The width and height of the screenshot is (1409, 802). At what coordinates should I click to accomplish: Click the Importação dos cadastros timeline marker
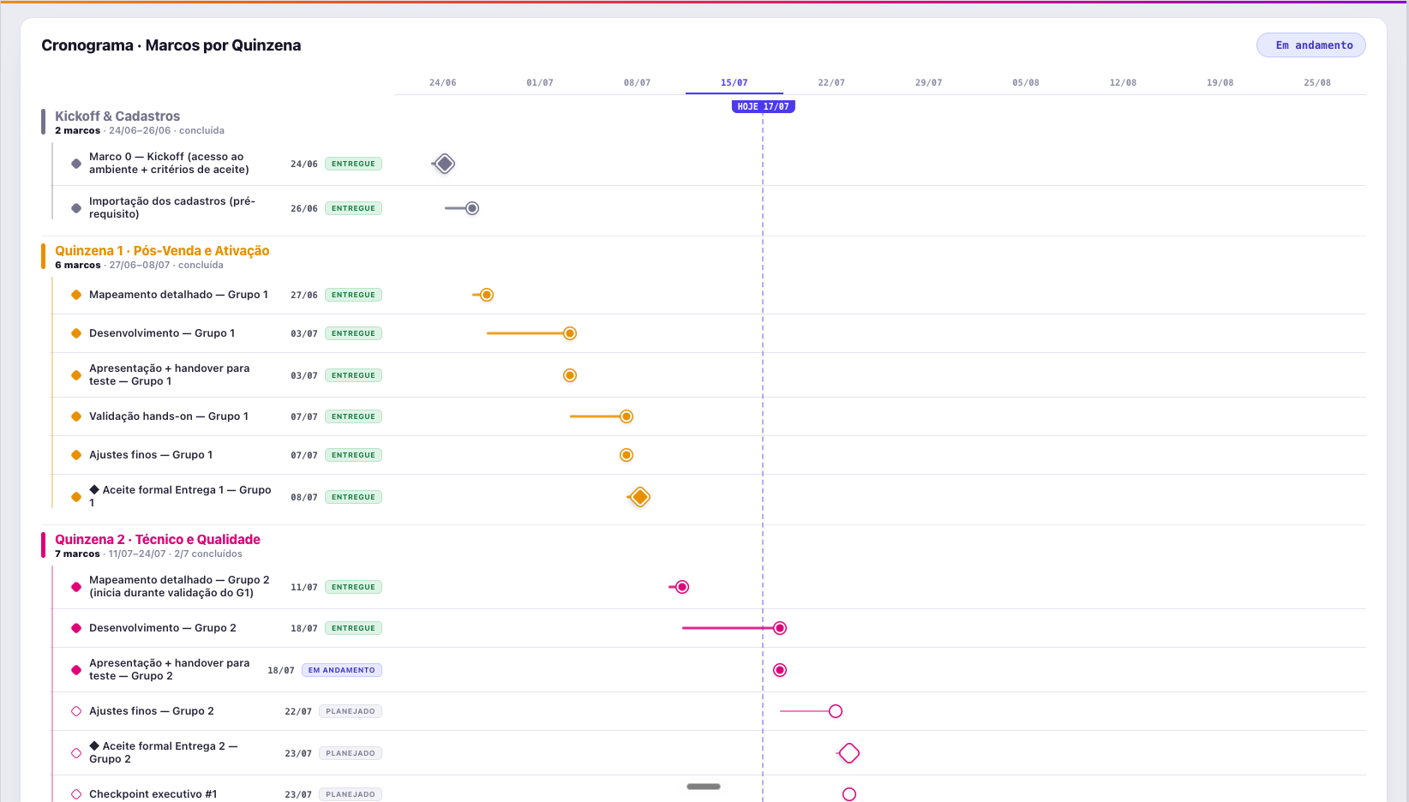point(472,208)
